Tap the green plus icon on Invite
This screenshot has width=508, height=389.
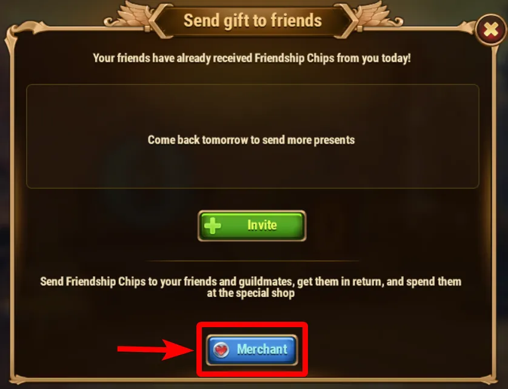[x=213, y=225]
